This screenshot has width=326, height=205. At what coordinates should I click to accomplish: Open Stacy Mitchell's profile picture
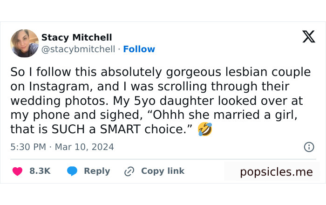pyautogui.click(x=24, y=43)
